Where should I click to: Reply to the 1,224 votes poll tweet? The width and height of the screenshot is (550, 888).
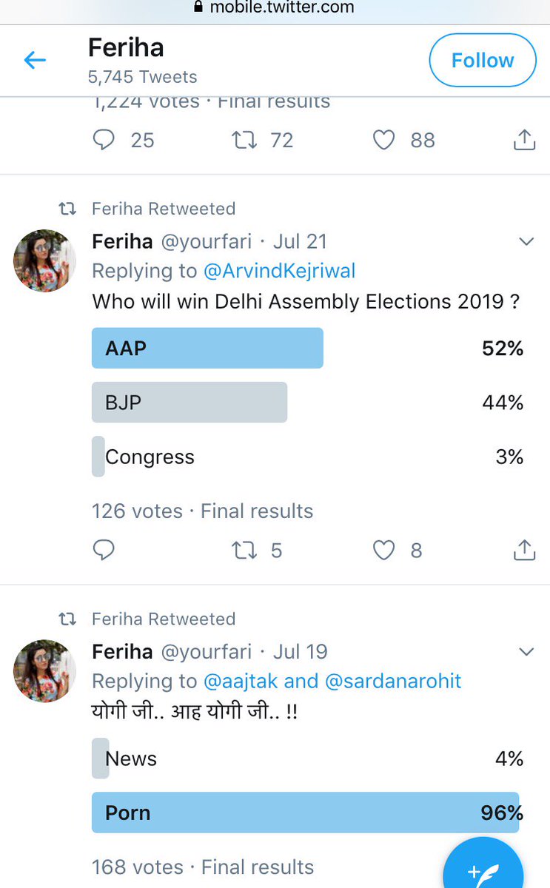104,140
